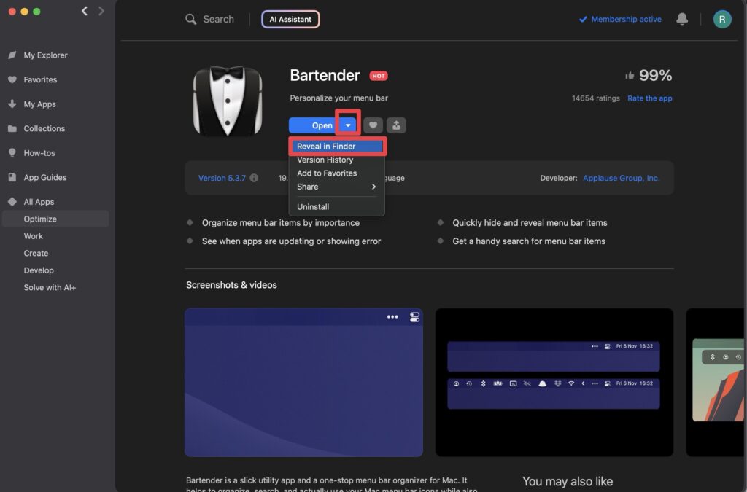The image size is (747, 492).
Task: Click into the Search field
Action: tap(218, 19)
